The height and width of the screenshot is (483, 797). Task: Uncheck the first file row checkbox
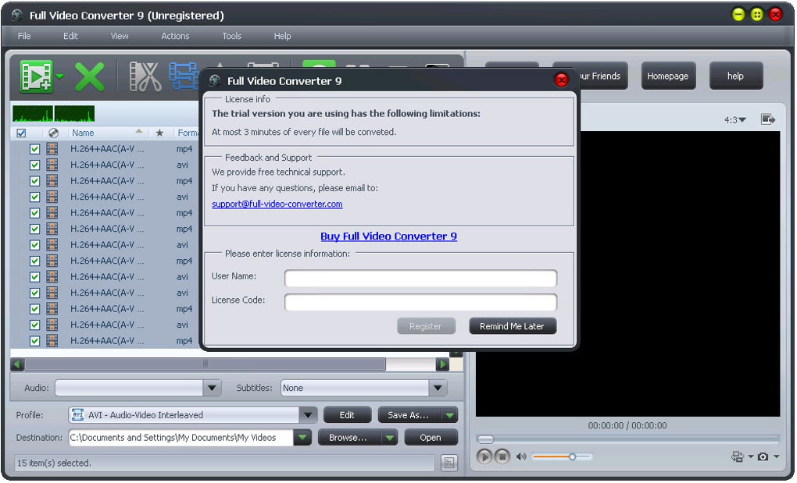click(34, 149)
